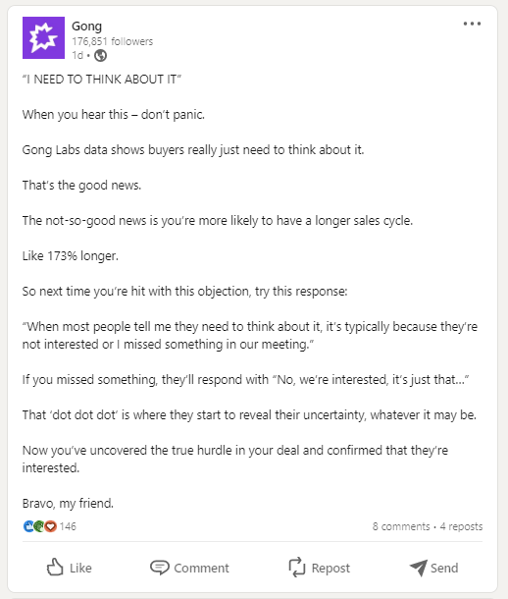Click the blue like reaction icon
Image resolution: width=508 pixels, height=599 pixels.
click(x=28, y=526)
